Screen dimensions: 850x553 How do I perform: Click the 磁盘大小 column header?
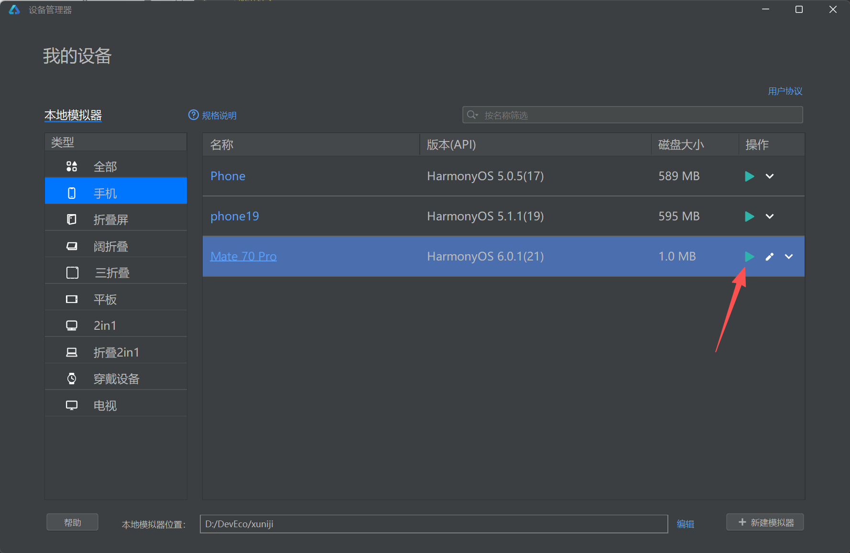coord(695,144)
